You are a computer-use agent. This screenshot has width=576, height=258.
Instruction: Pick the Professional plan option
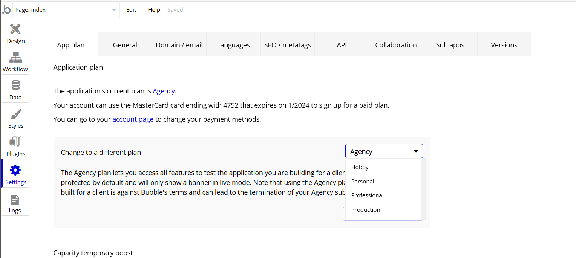(x=367, y=195)
